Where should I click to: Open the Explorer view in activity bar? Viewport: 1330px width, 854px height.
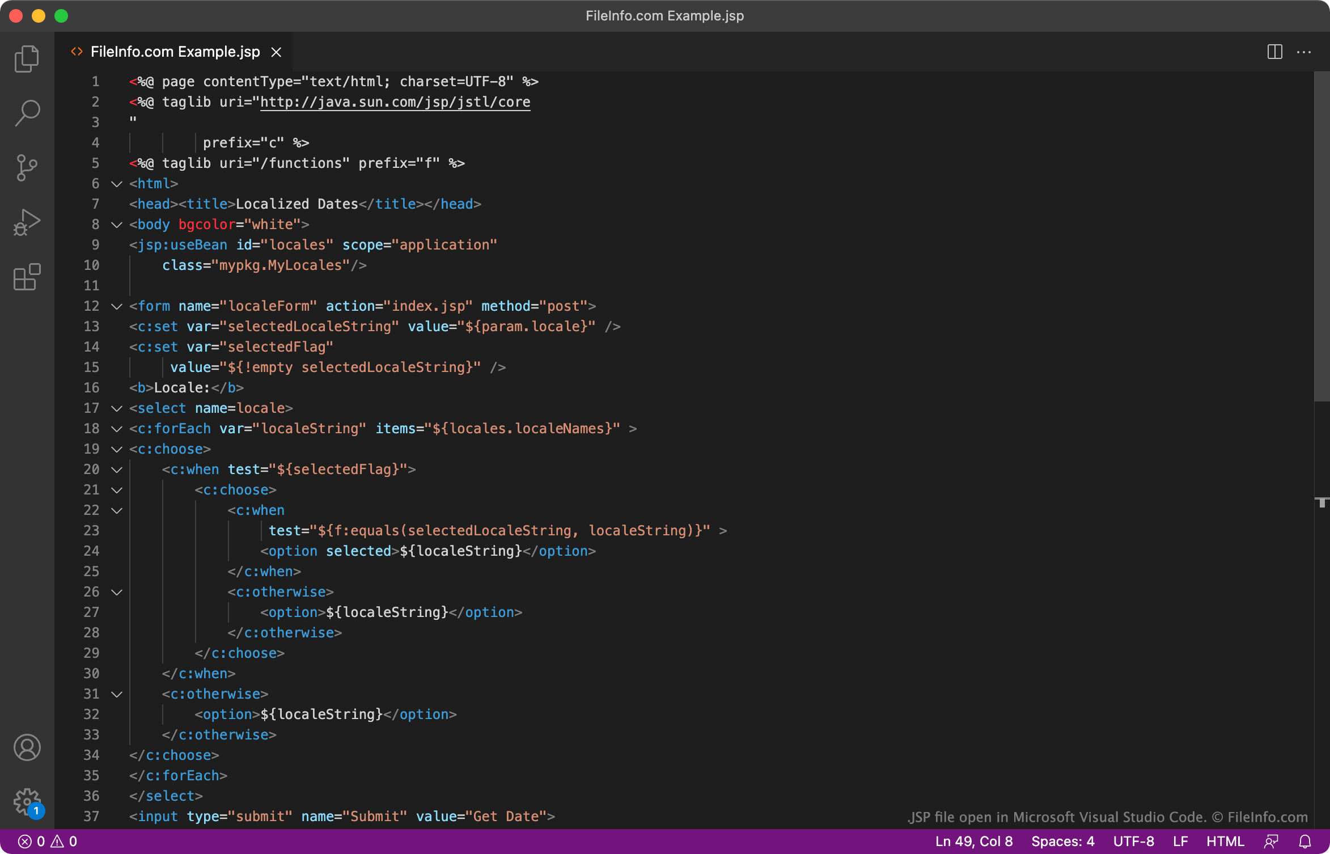[x=27, y=58]
